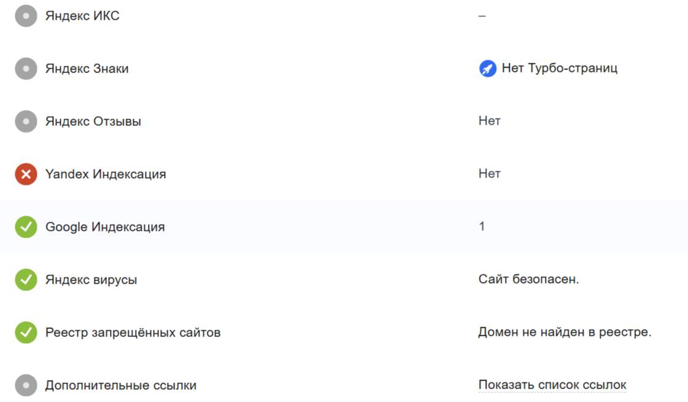Image resolution: width=688 pixels, height=402 pixels.
Task: Click the gray status icon beside Яндекс Знаки
Action: [x=26, y=69]
